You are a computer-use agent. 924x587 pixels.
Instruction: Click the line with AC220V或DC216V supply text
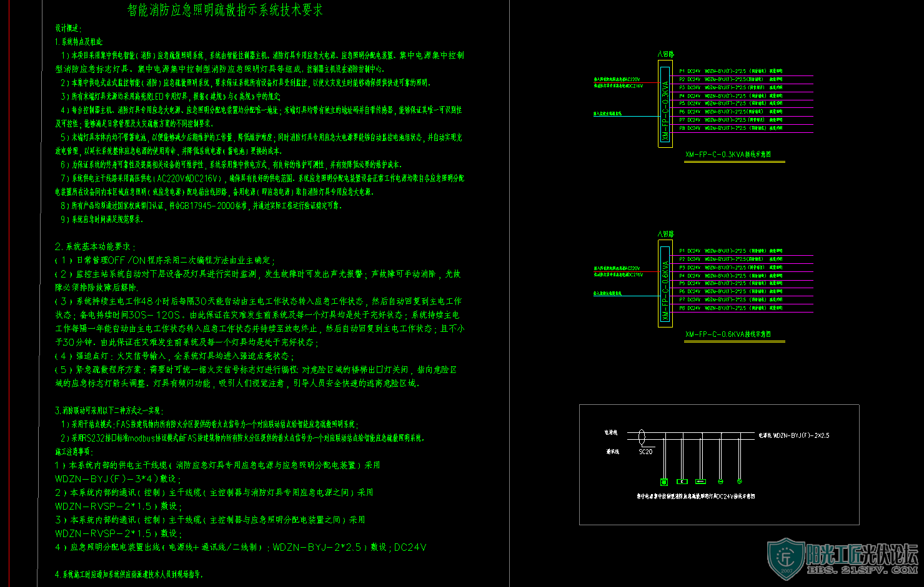[262, 178]
